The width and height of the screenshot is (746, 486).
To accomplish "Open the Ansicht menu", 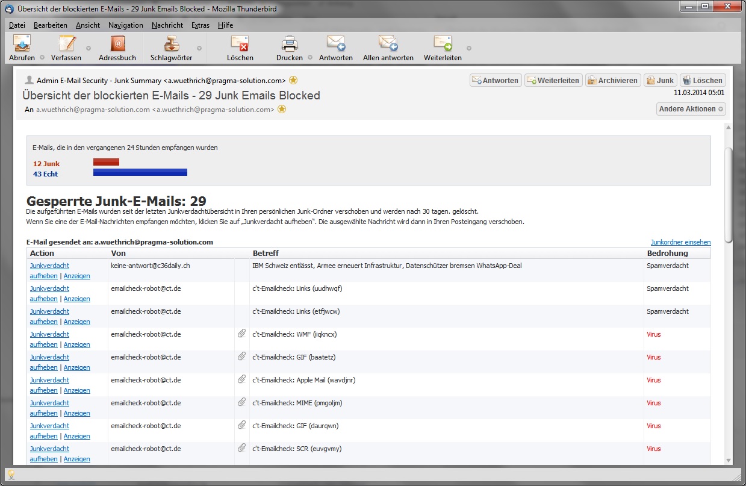I will point(88,25).
